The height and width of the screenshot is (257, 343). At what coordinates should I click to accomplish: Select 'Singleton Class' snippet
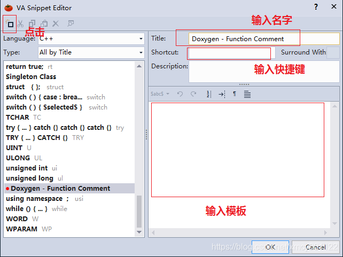coord(69,77)
